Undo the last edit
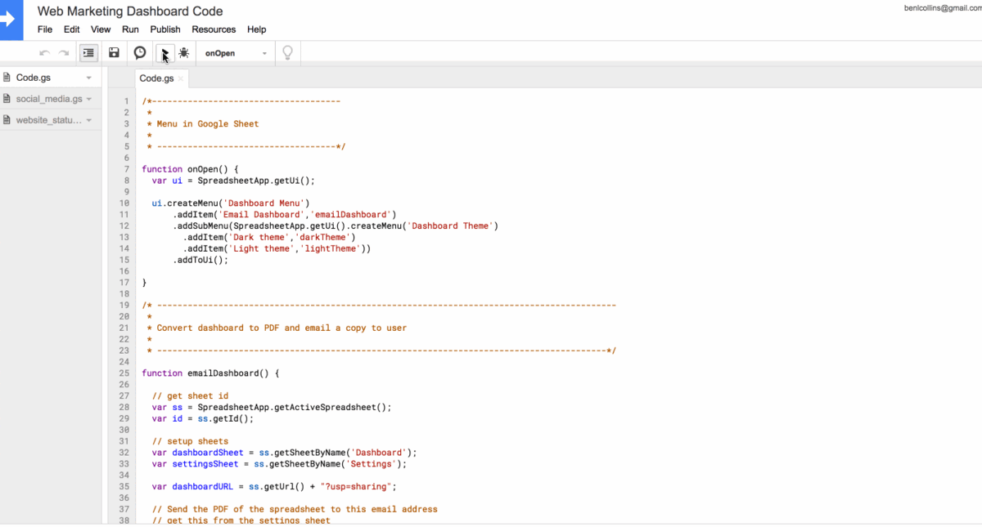Image resolution: width=982 pixels, height=527 pixels. point(44,53)
